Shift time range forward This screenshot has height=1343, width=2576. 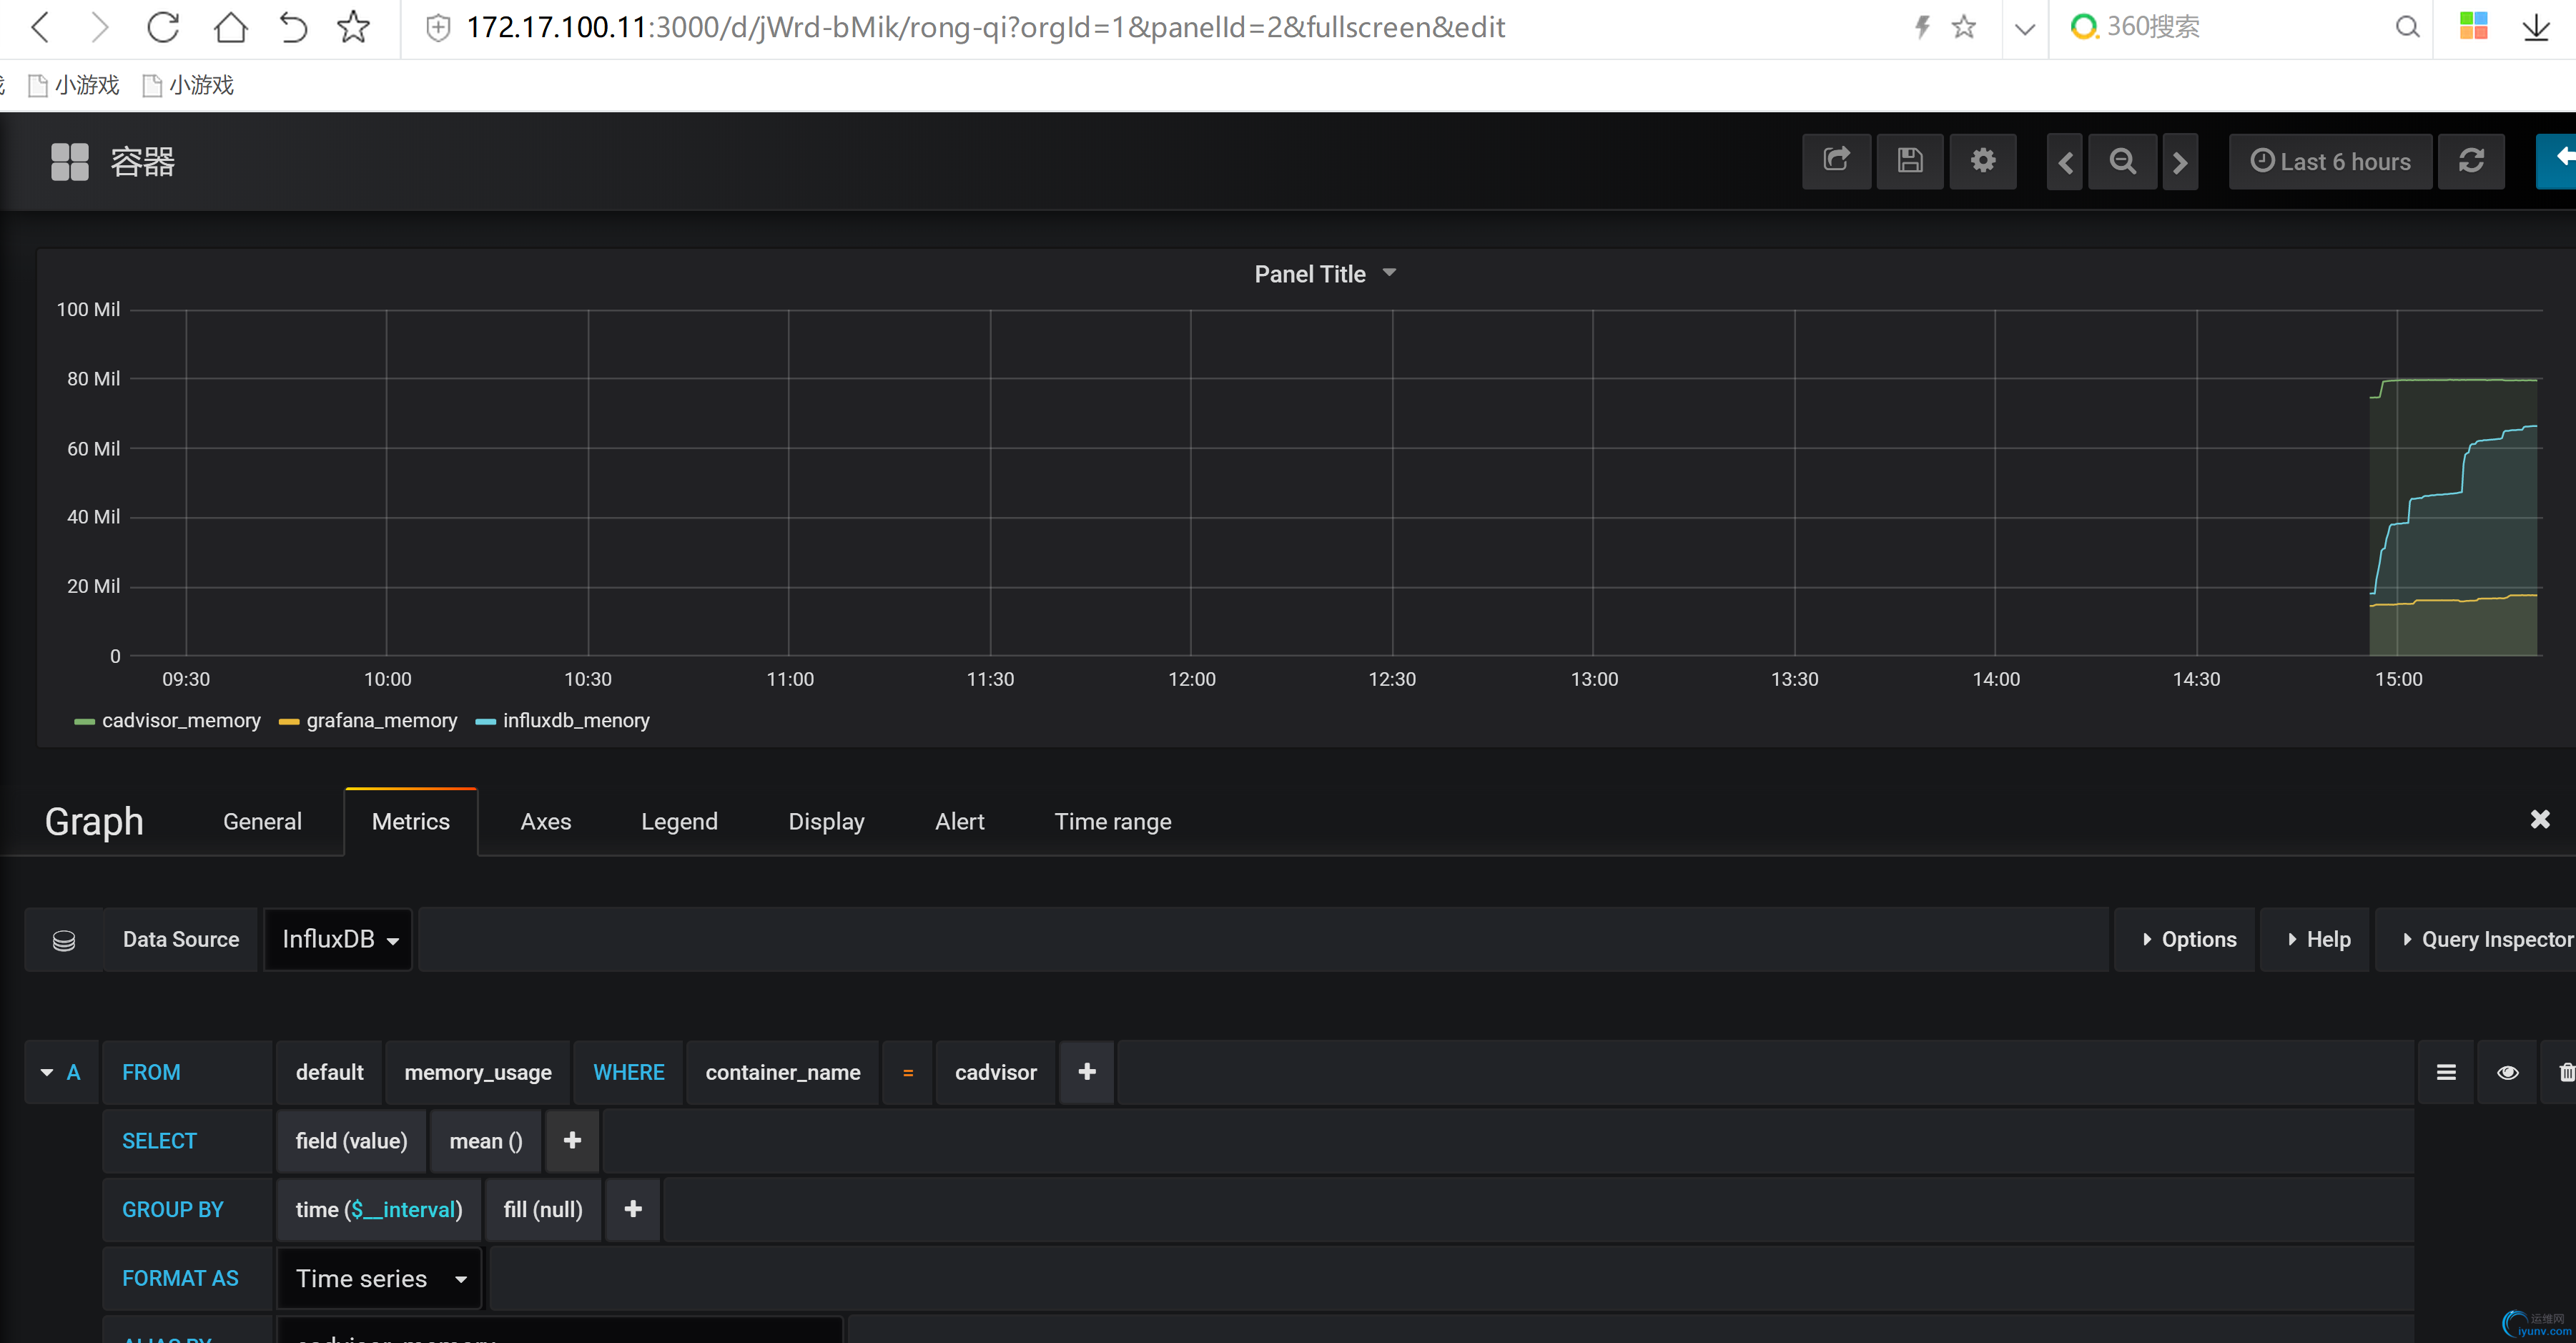pos(2180,161)
